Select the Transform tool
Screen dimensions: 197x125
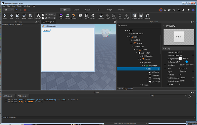point(30,16)
